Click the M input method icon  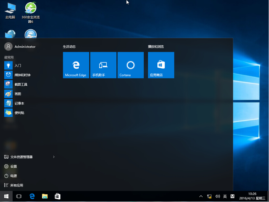[x=233, y=196]
